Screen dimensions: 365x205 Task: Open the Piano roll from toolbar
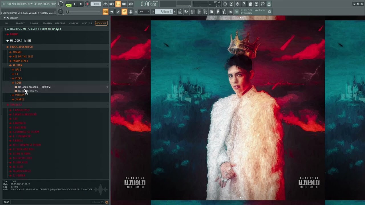point(186,12)
